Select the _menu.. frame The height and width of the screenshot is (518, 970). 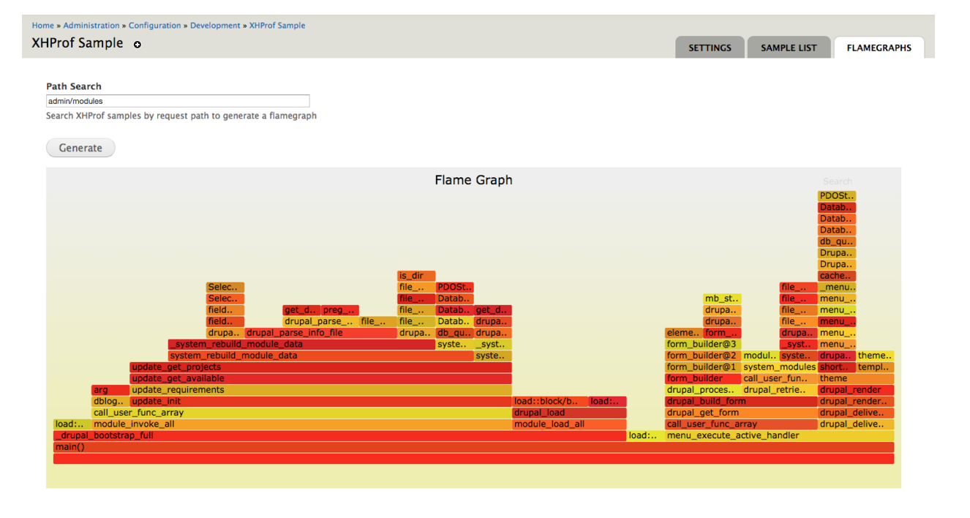click(837, 288)
